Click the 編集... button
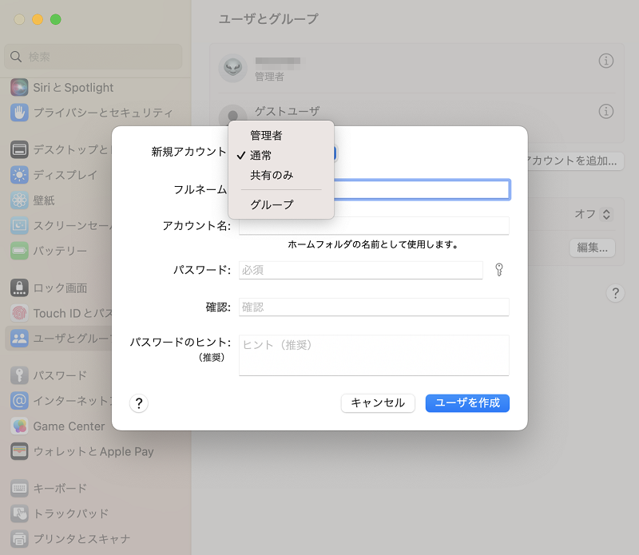 tap(592, 248)
